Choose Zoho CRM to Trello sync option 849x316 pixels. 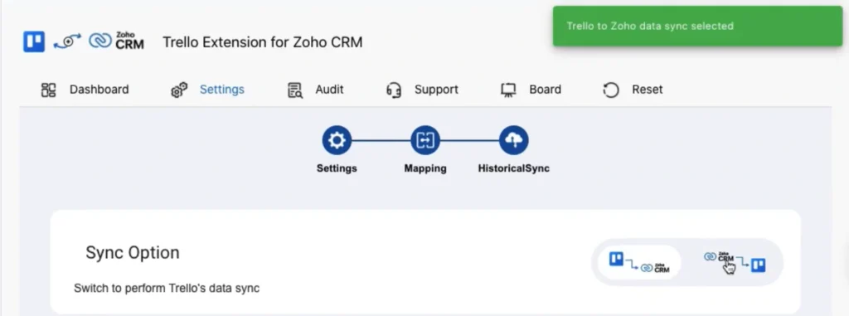tap(735, 262)
